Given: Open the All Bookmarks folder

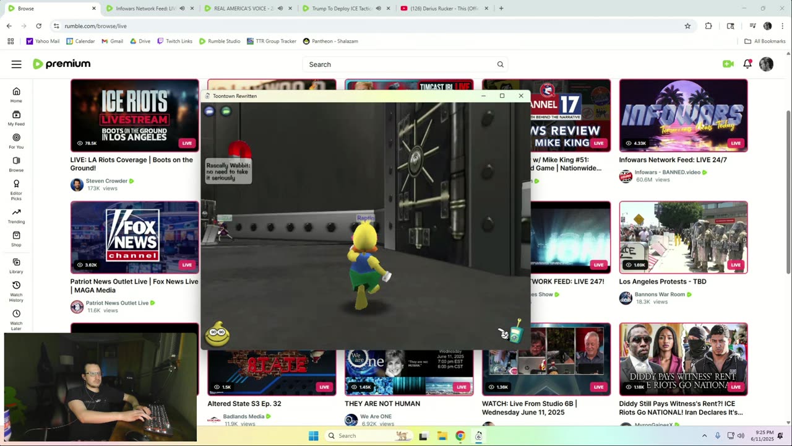Looking at the screenshot, I should click(765, 41).
